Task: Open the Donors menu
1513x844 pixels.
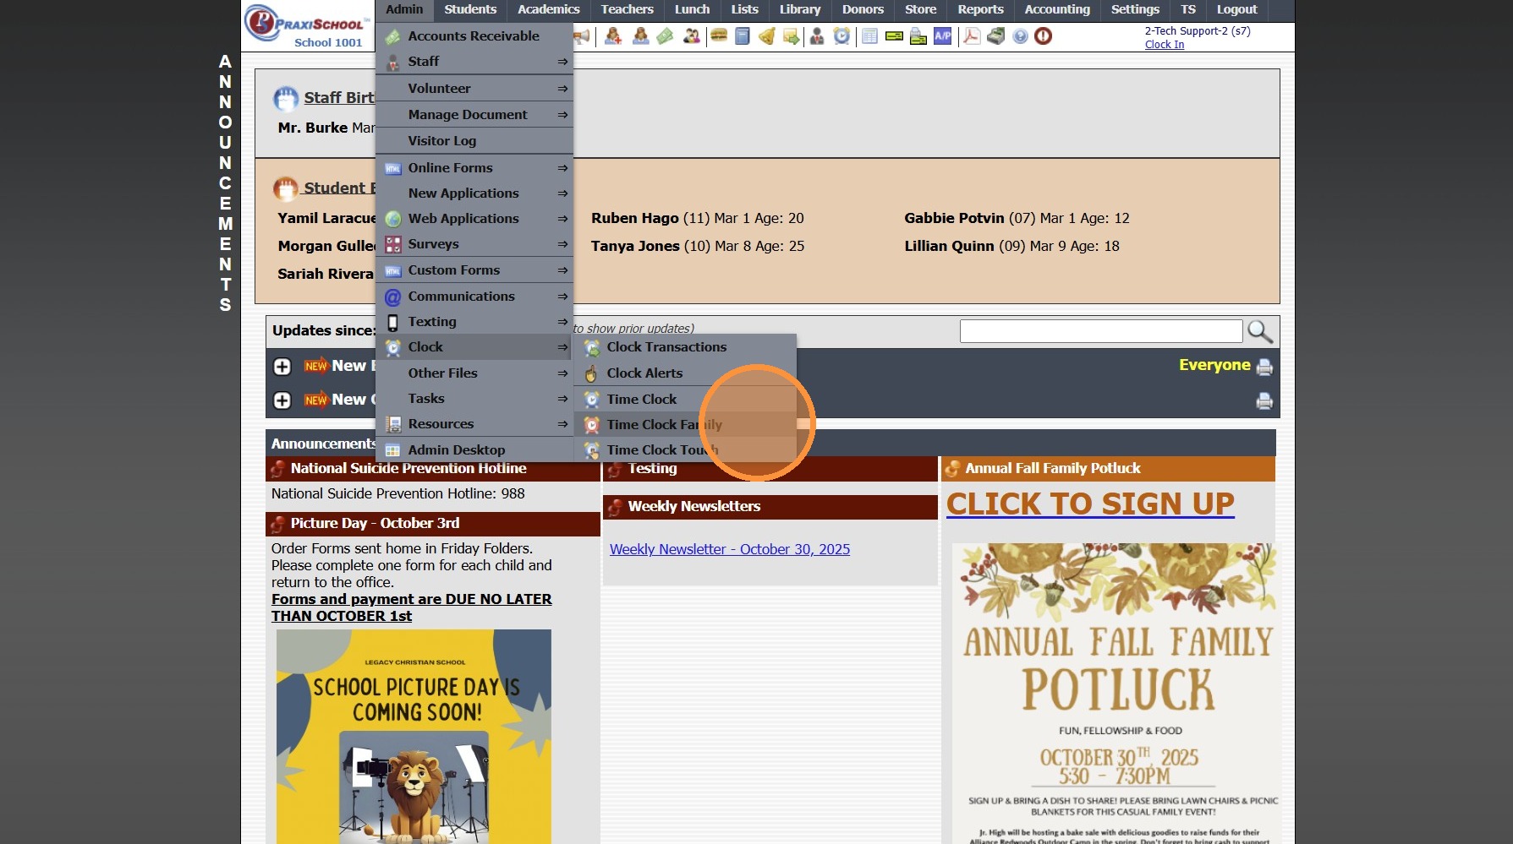Action: (x=863, y=9)
